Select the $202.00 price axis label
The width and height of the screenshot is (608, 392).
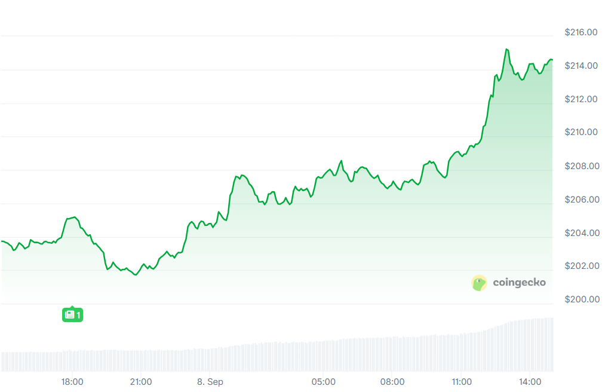(x=581, y=266)
